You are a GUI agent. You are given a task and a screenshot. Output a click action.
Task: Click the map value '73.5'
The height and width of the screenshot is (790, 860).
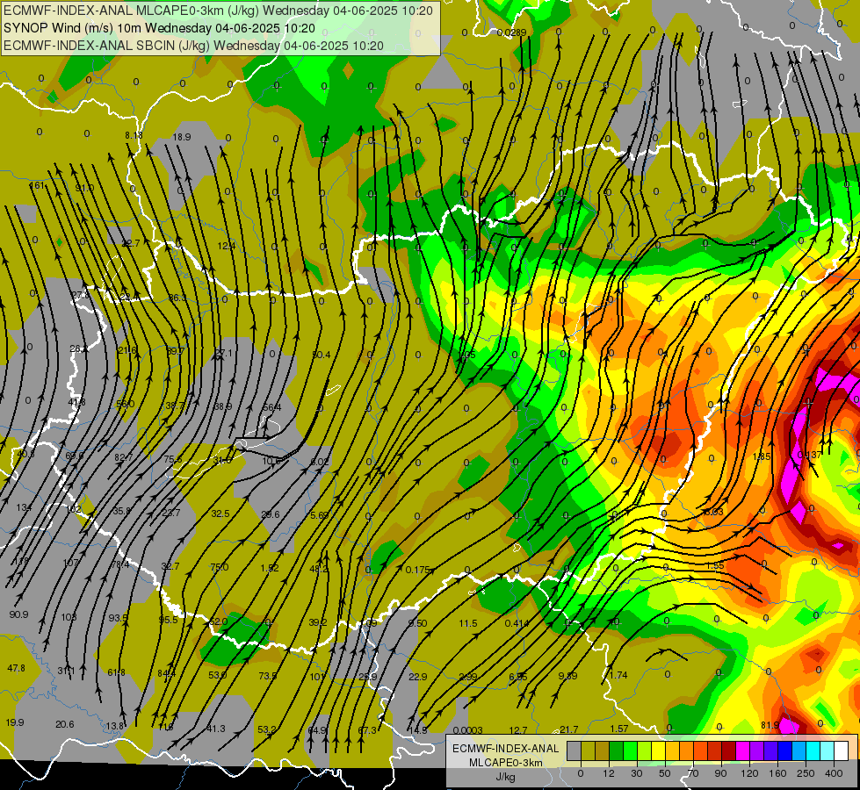click(x=268, y=675)
